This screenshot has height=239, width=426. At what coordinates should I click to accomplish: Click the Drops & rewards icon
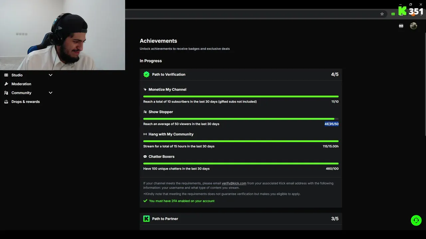coord(6,102)
